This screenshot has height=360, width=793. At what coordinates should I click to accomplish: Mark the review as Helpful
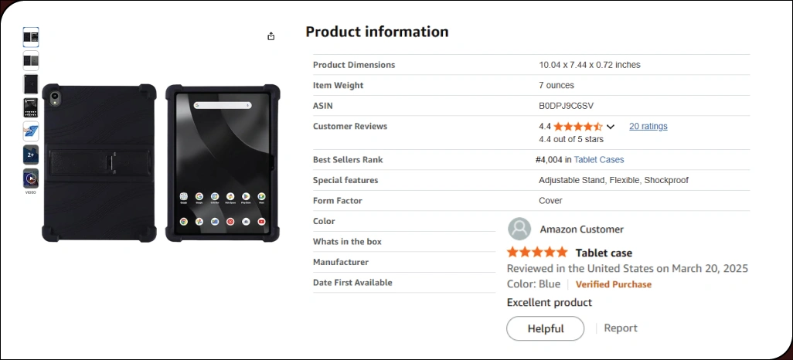545,328
